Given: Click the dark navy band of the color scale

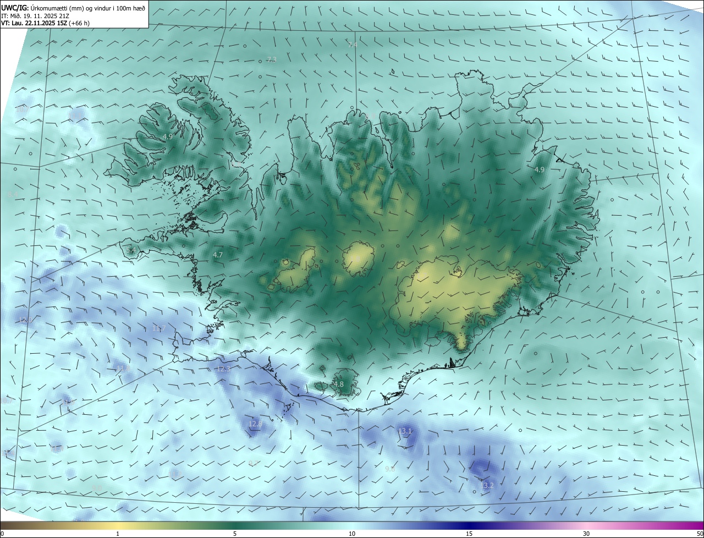Looking at the screenshot, I should coord(469,525).
